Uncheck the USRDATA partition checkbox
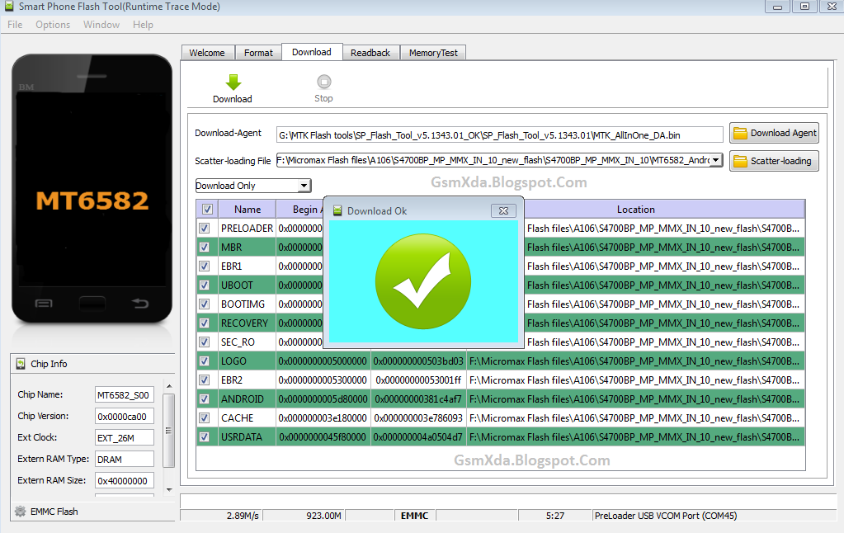The width and height of the screenshot is (844, 533). 205,437
